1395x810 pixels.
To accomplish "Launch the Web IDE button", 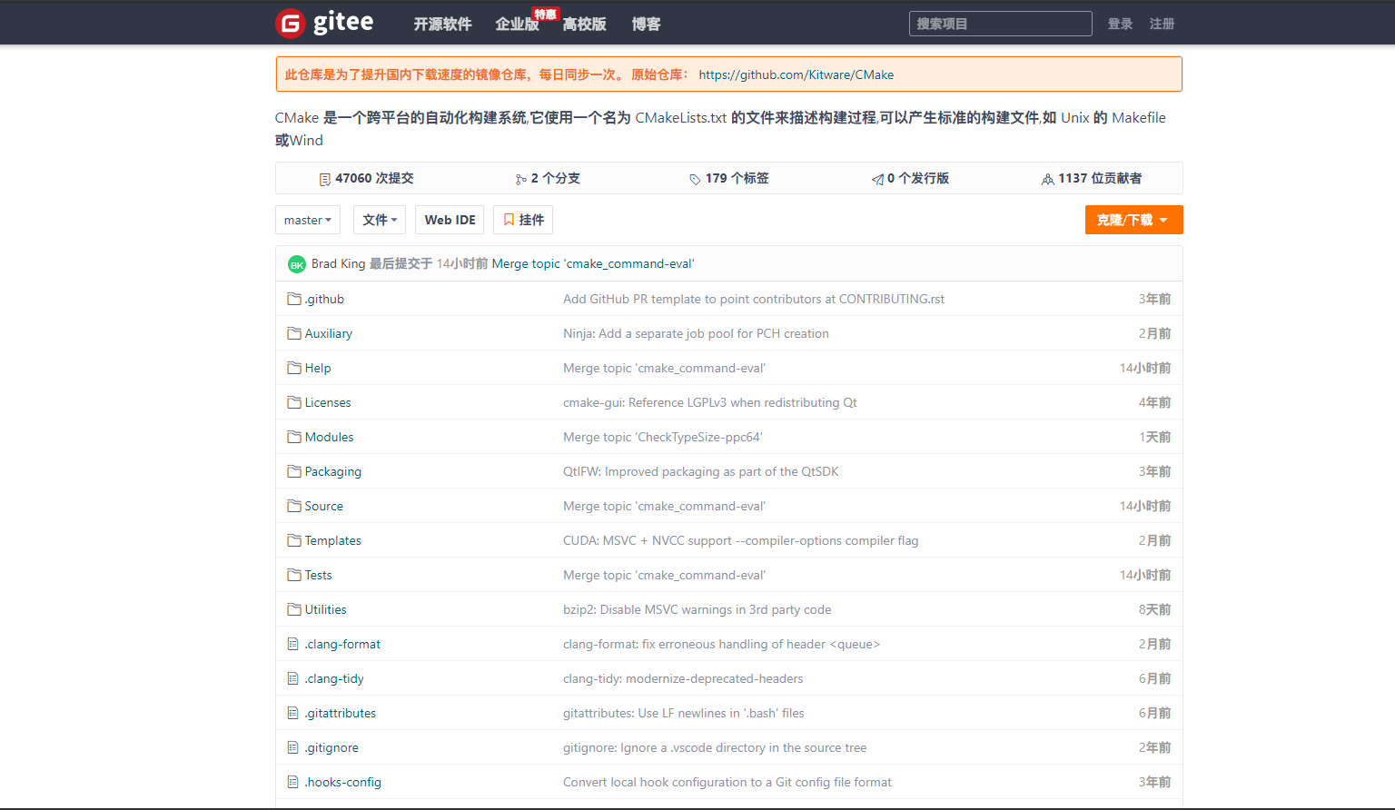I will tap(449, 219).
